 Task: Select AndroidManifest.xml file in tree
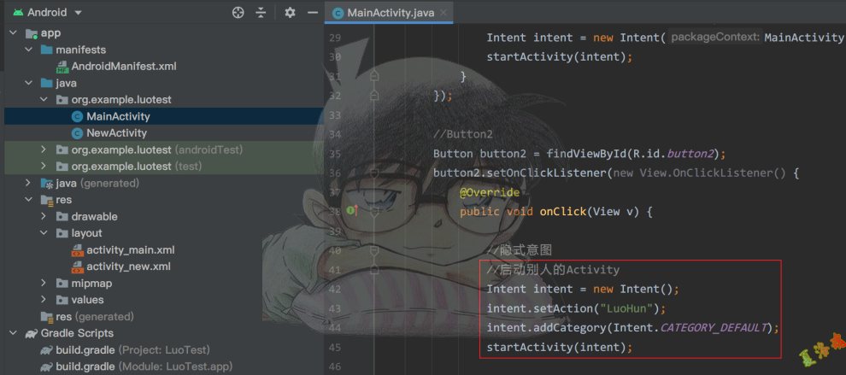click(x=123, y=67)
